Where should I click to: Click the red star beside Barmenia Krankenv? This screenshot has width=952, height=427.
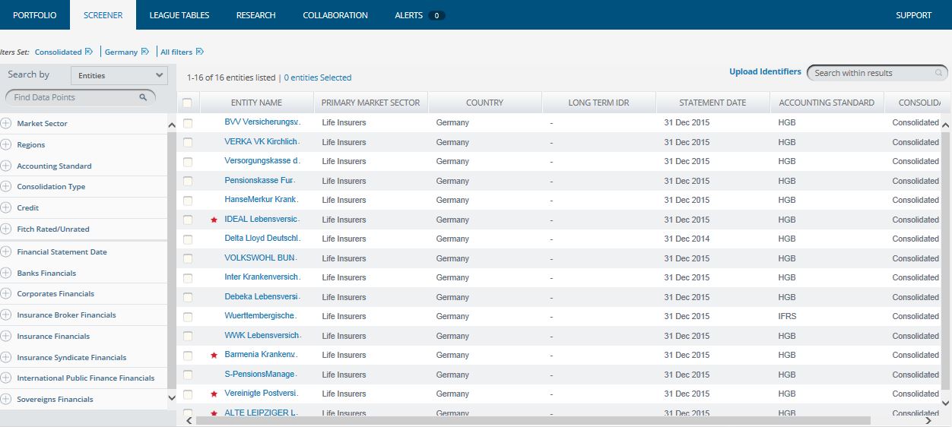(x=214, y=355)
